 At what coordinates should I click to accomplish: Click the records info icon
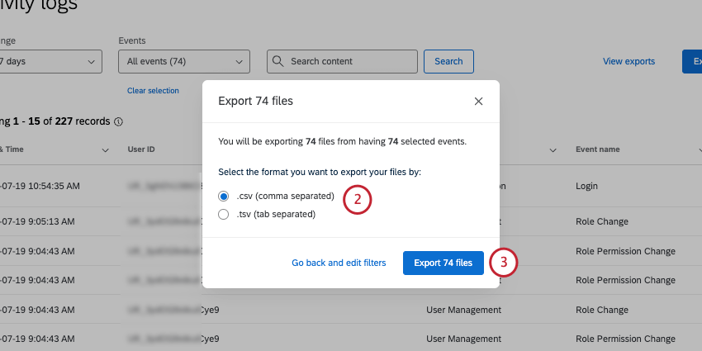(x=118, y=121)
